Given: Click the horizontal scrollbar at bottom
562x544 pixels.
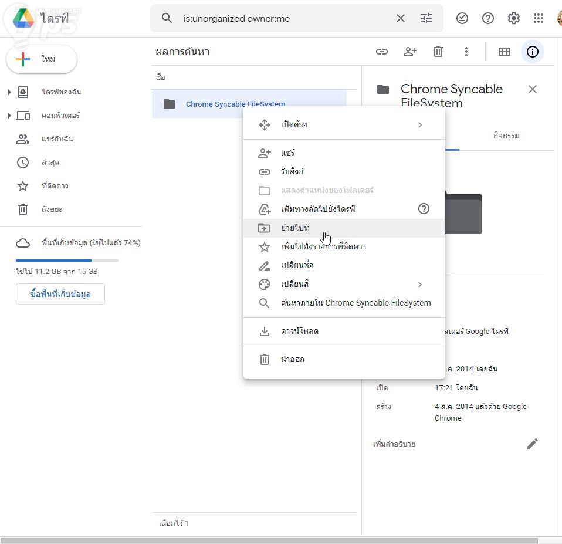Looking at the screenshot, I should 269,540.
